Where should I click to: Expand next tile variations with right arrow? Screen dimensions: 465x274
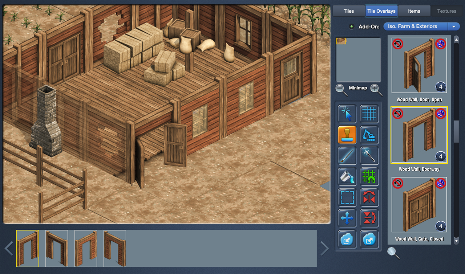coord(324,249)
